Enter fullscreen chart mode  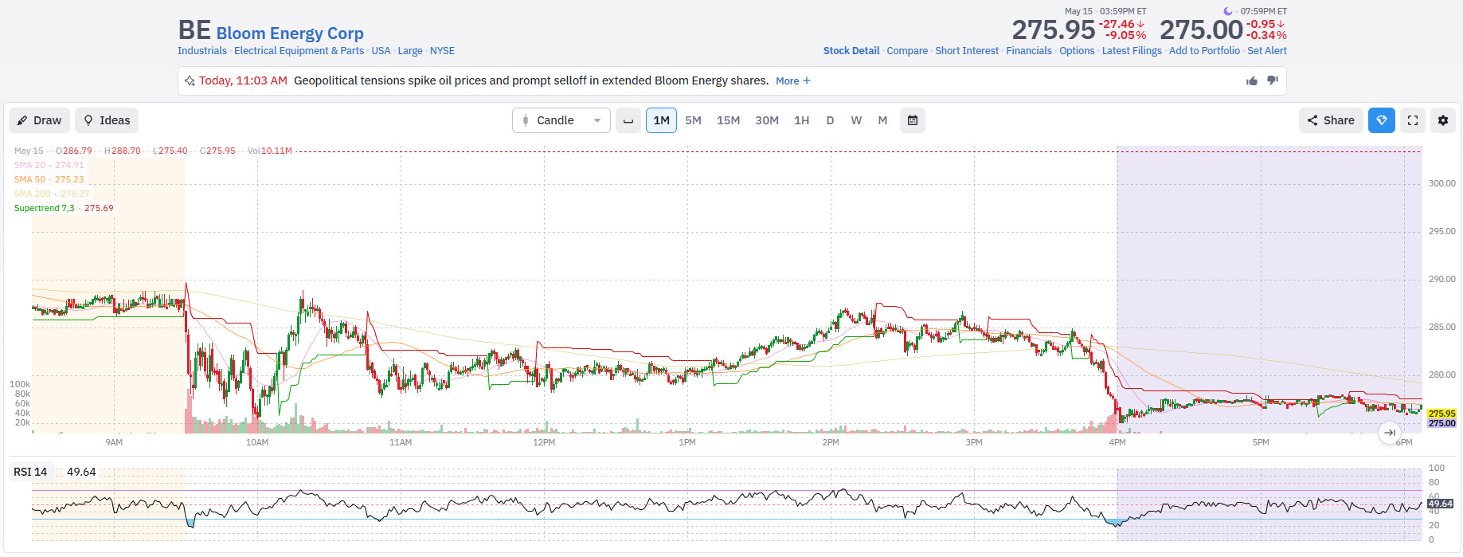(x=1413, y=120)
